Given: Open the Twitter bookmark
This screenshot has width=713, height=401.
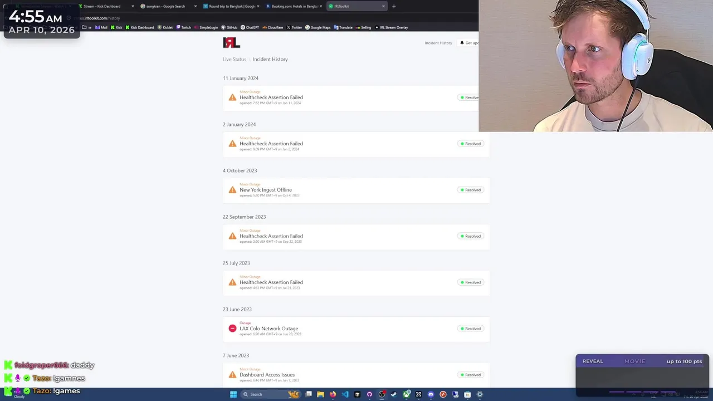Looking at the screenshot, I should coord(294,27).
